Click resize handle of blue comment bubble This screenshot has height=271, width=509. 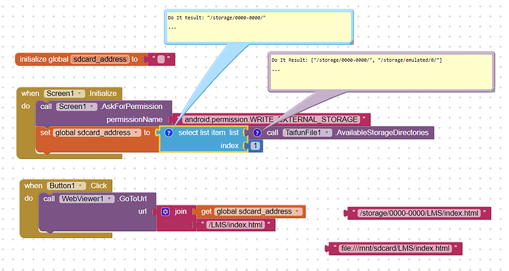click(351, 42)
